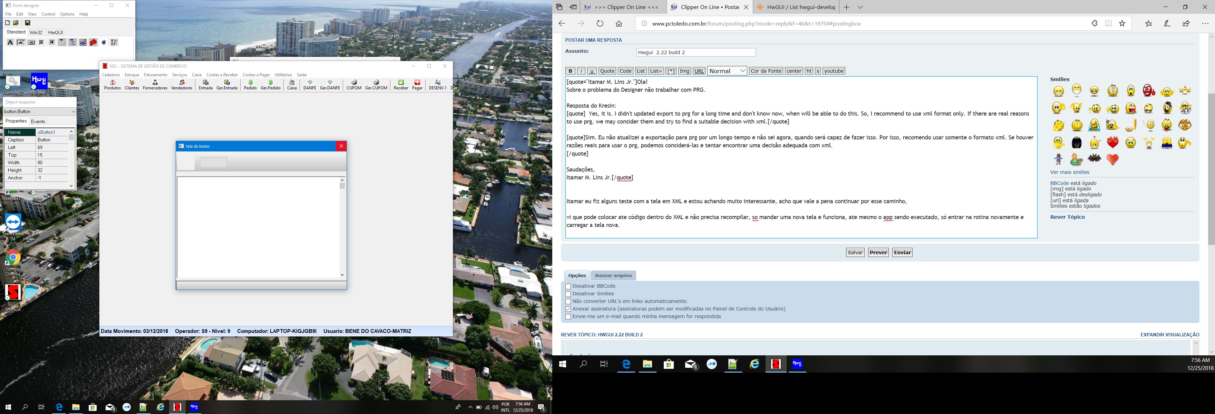This screenshot has width=1215, height=414.
Task: Click the Save floppy disk icon
Action: click(x=27, y=23)
